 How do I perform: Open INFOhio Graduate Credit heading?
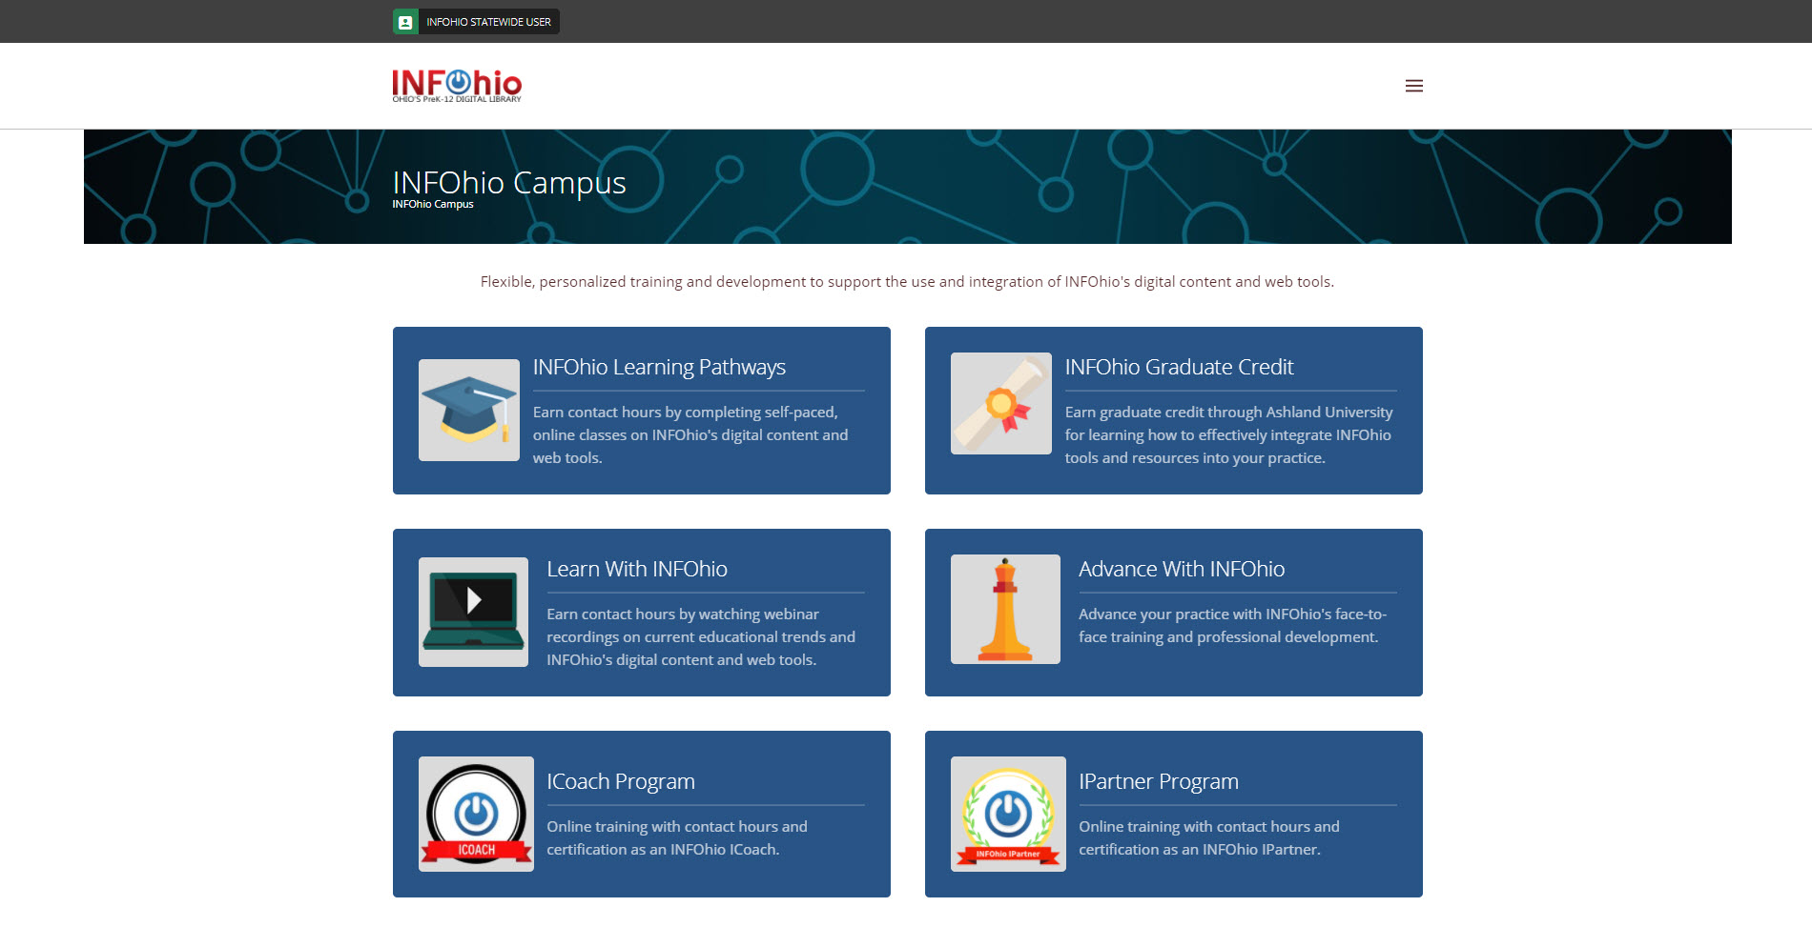1179,367
